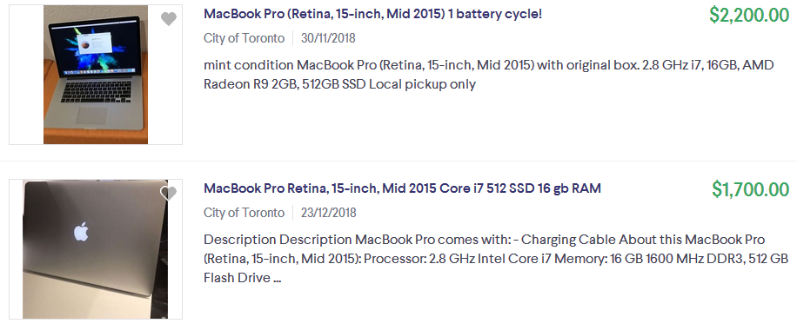The width and height of the screenshot is (797, 330).
Task: Click the glowing Apple logo in second photo
Action: [x=81, y=232]
